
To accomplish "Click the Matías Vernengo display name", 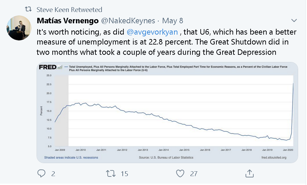I will [x=68, y=21].
